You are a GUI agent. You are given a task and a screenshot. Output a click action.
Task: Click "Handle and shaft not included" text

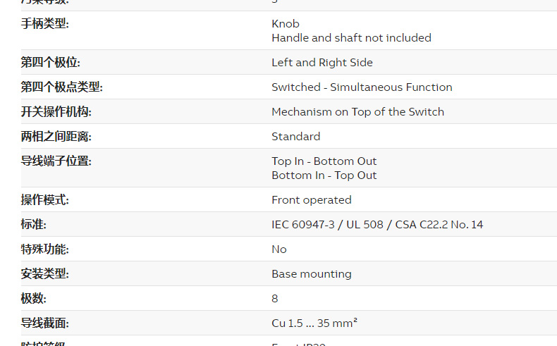coord(351,38)
